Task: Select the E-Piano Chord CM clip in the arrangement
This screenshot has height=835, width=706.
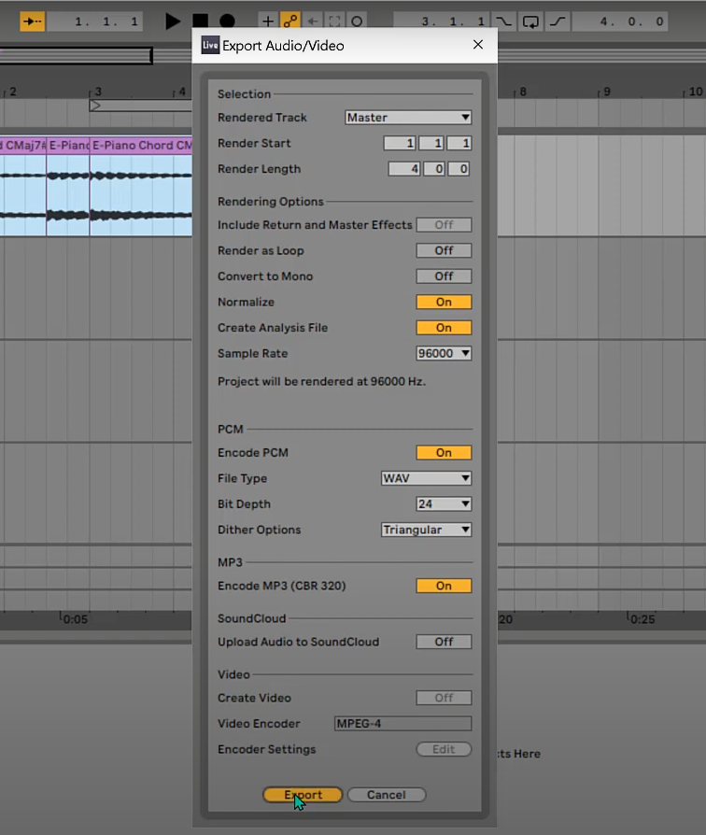Action: click(141, 146)
